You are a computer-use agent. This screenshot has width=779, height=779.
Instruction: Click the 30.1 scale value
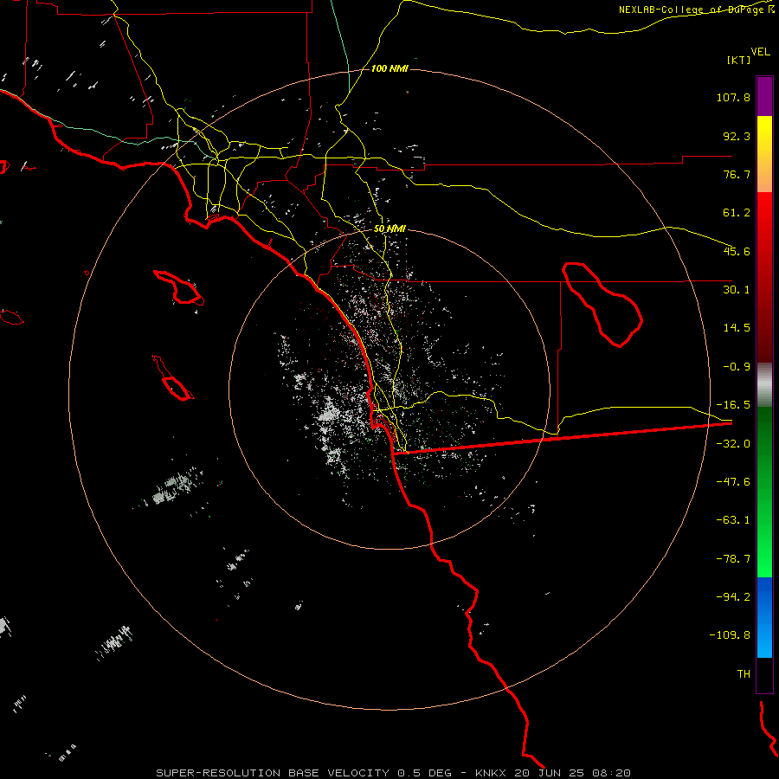(737, 290)
